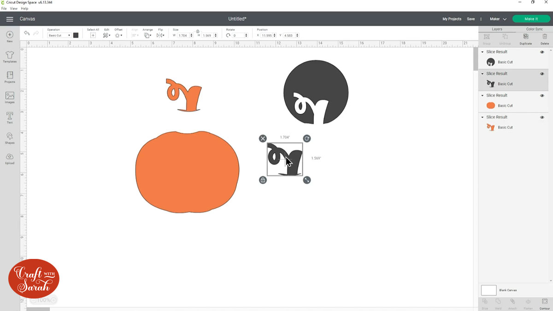Click the dark operation color swatch
553x311 pixels.
[x=76, y=35]
